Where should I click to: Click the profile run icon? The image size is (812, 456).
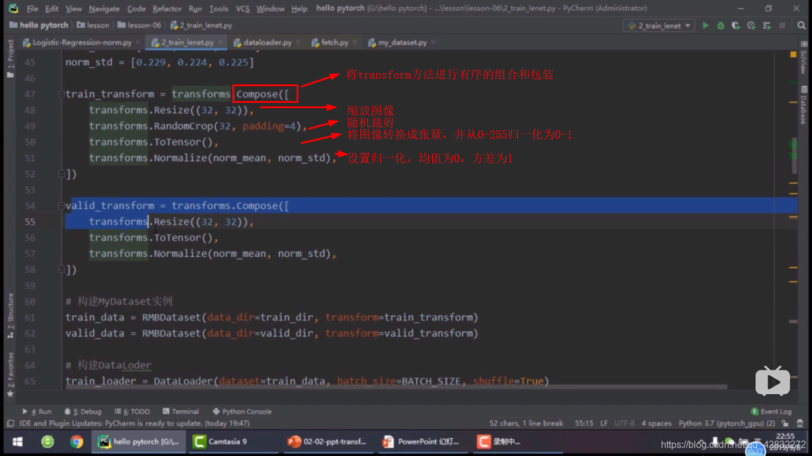[751, 26]
